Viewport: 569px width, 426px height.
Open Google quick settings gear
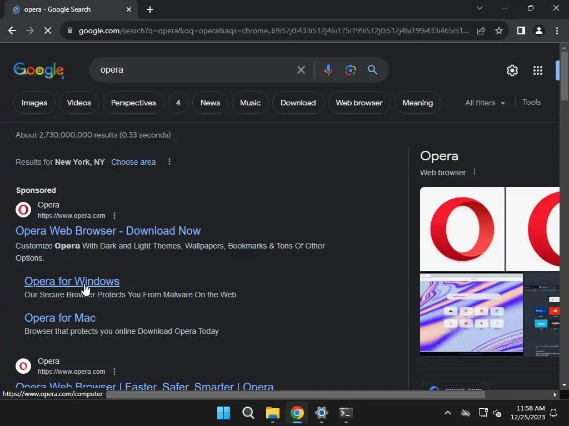click(512, 70)
